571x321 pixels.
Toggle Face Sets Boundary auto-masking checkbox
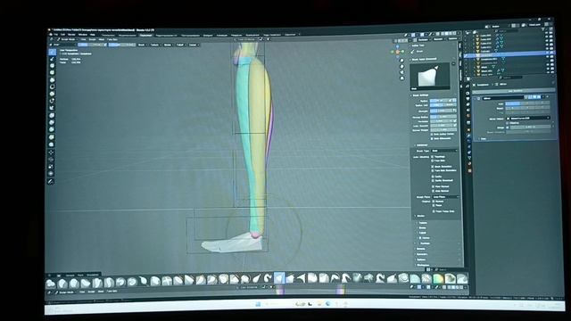433,170
